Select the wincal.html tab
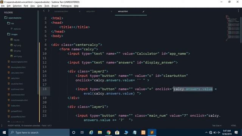 [123, 11]
